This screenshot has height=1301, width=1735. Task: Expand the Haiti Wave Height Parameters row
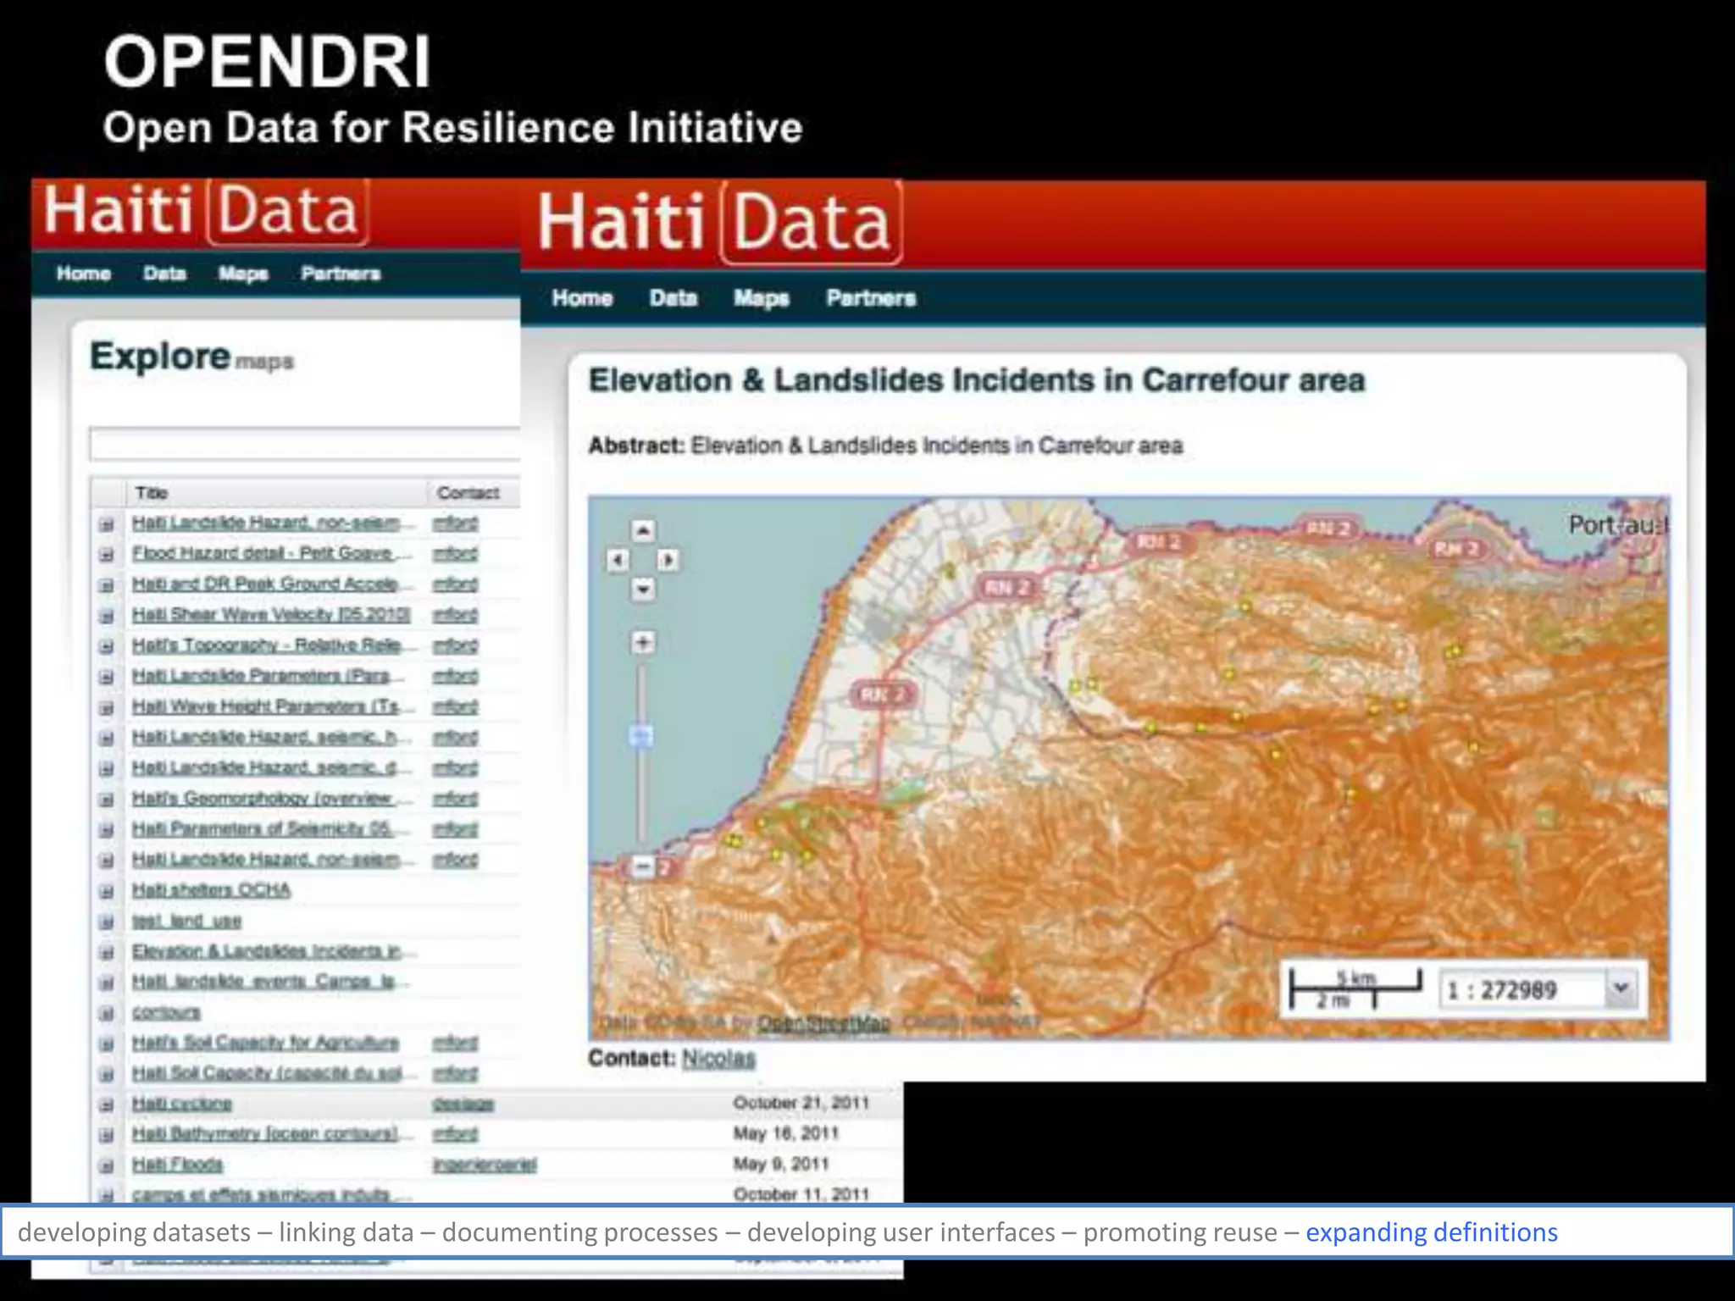tap(107, 707)
